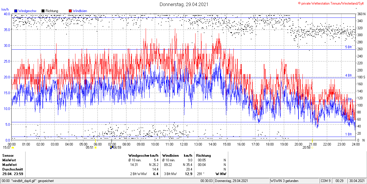Click the 'km/h' unit label above the left axis

pos(5,10)
